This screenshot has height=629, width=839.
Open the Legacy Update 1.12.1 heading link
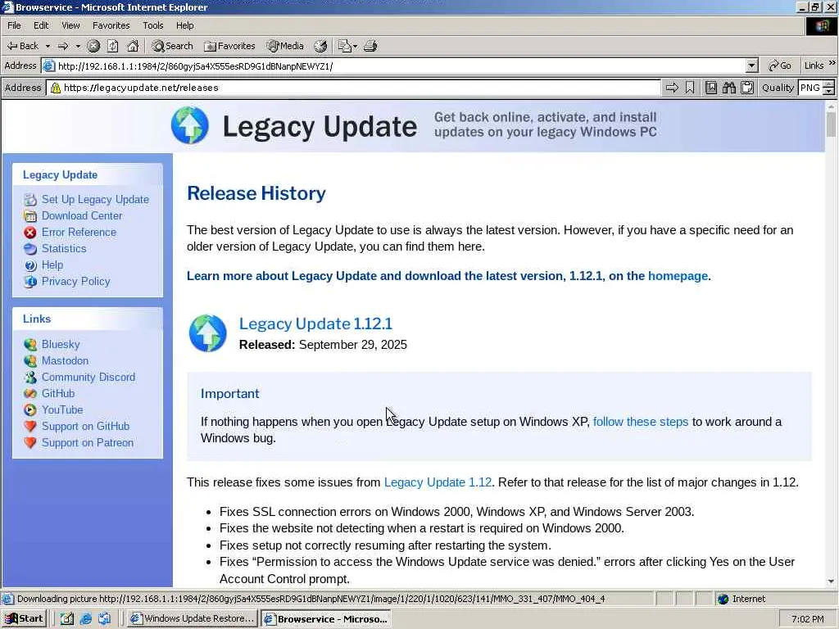point(315,324)
